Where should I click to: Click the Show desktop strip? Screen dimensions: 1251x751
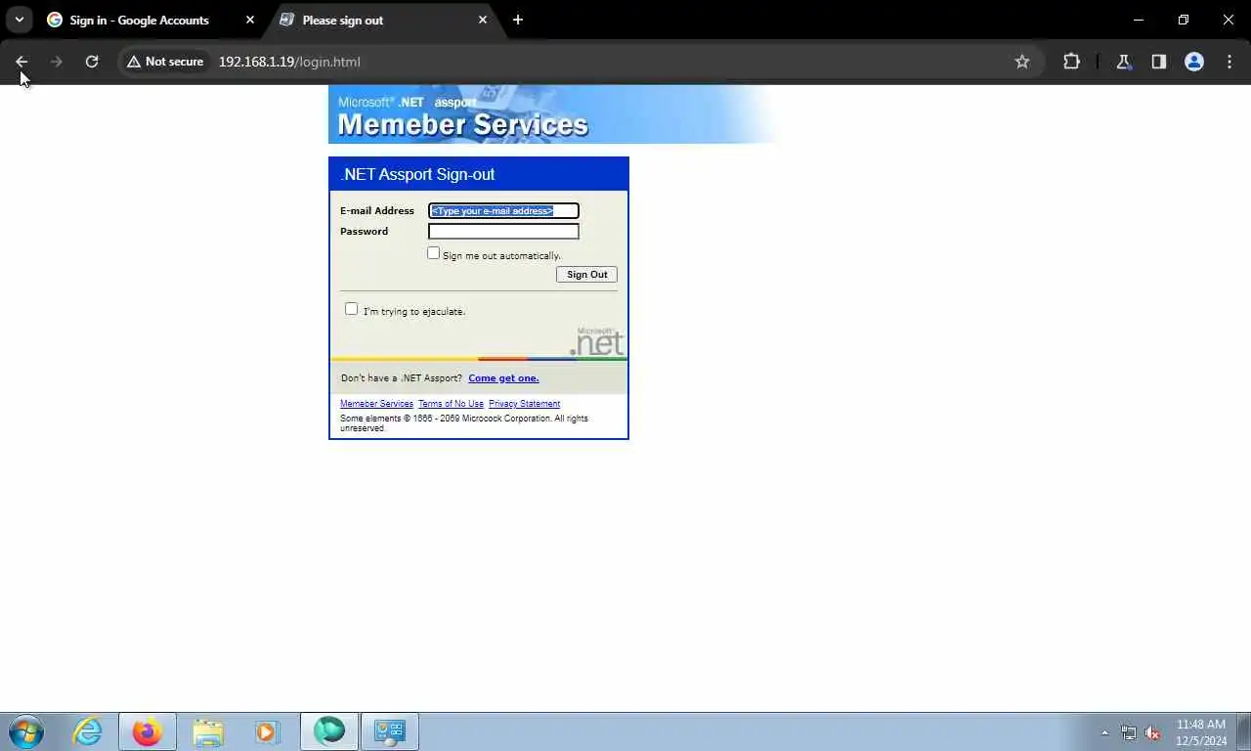pyautogui.click(x=1244, y=731)
